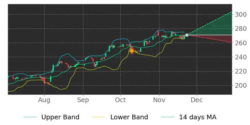The image size is (250, 125).
Task: Click the Aug axis label
Action: (x=44, y=100)
